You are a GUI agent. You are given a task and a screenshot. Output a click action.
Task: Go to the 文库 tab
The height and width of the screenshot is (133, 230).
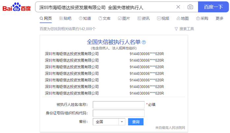tap(104, 18)
